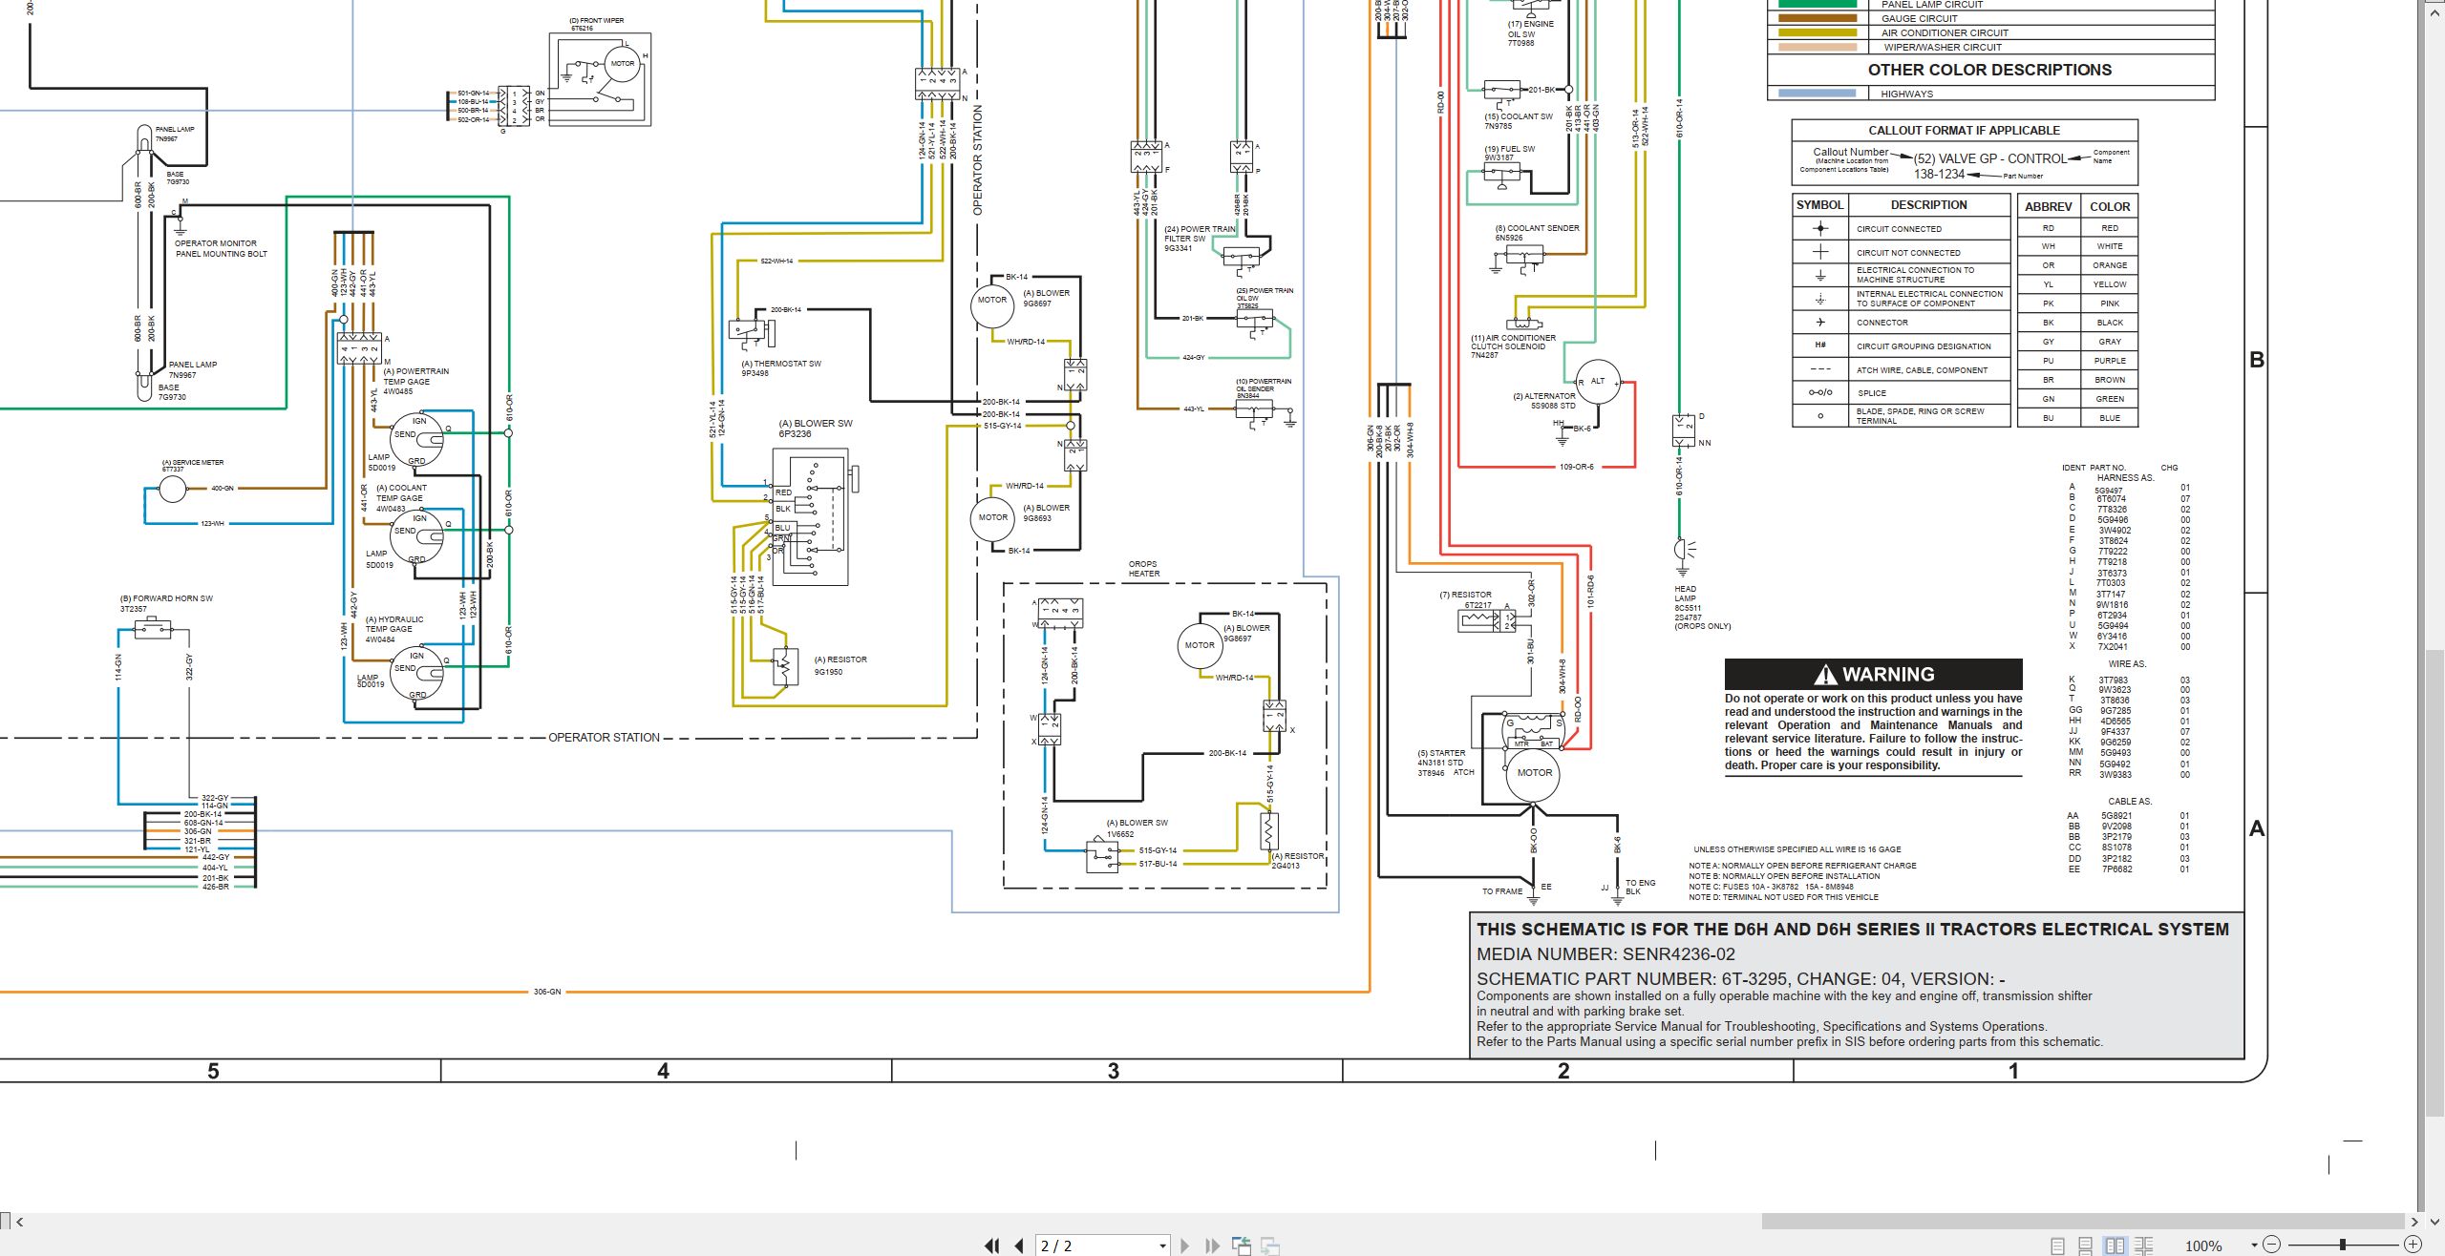Viewport: 2445px width, 1256px height.
Task: Jump to the last page
Action: pos(1213,1246)
